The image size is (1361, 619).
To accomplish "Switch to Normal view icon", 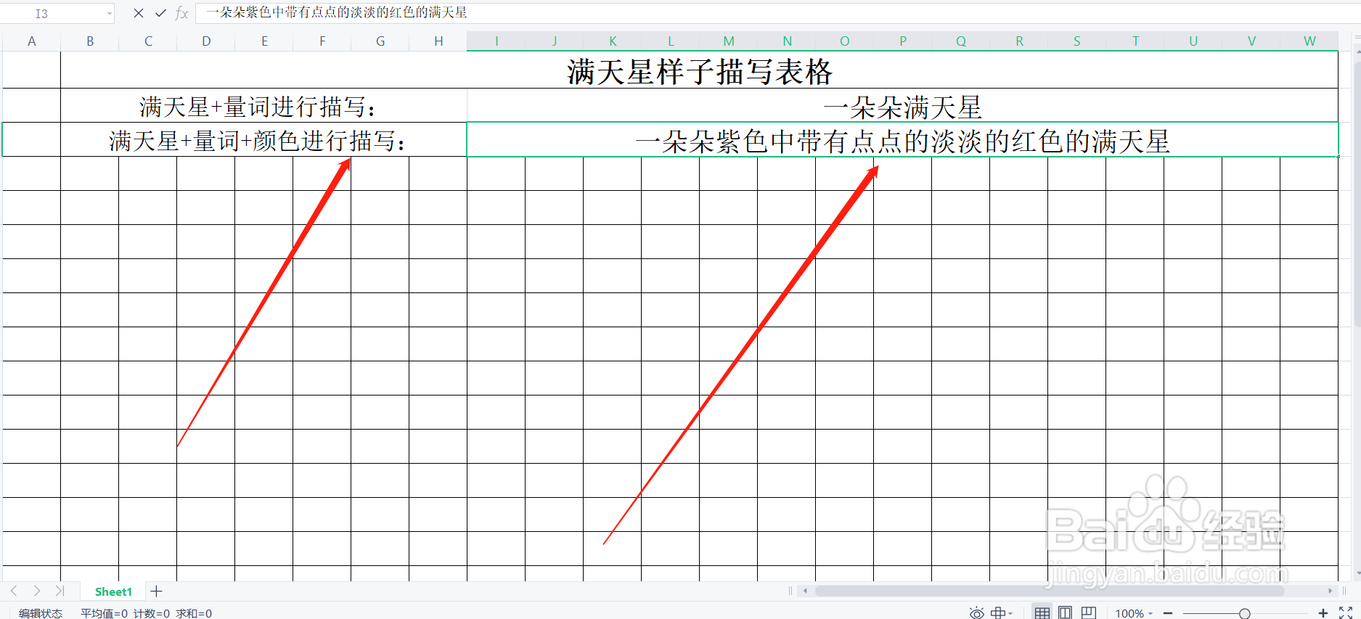I will pos(1042,613).
